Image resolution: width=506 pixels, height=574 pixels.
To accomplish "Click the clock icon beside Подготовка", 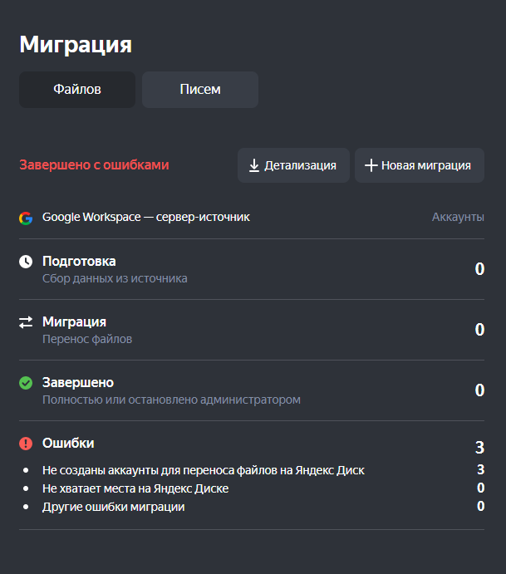I will (26, 262).
